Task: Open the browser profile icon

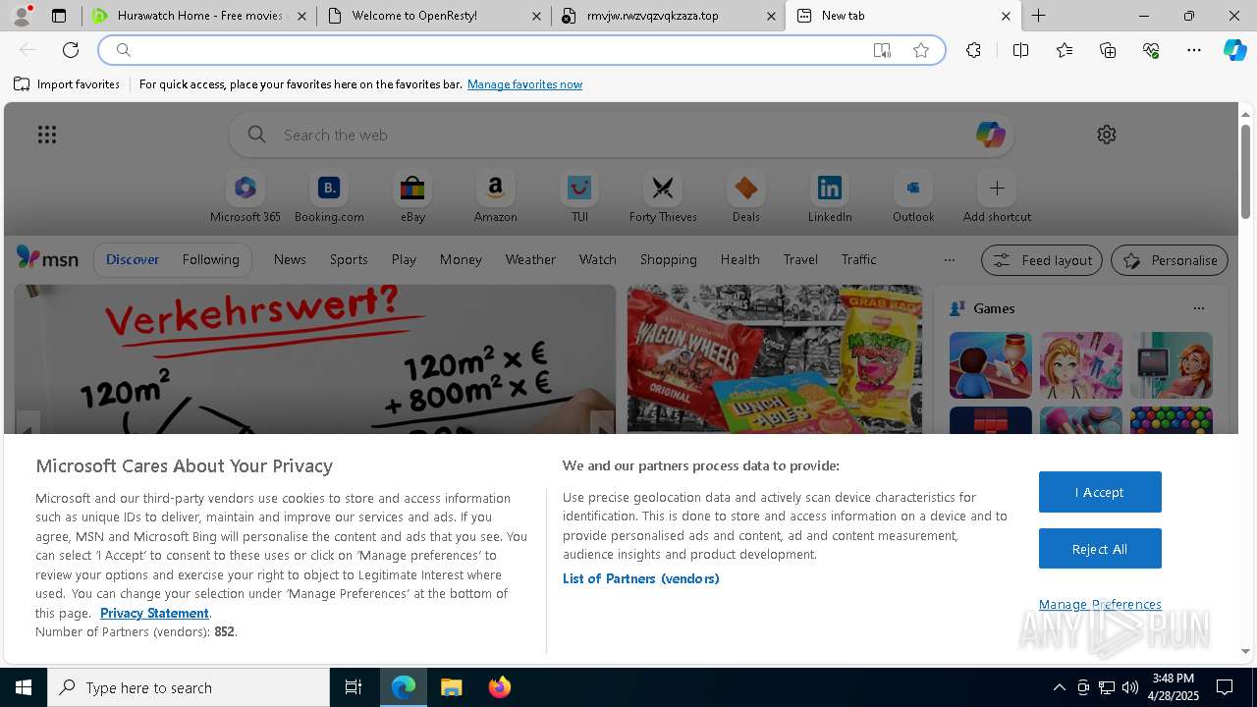Action: (x=22, y=16)
